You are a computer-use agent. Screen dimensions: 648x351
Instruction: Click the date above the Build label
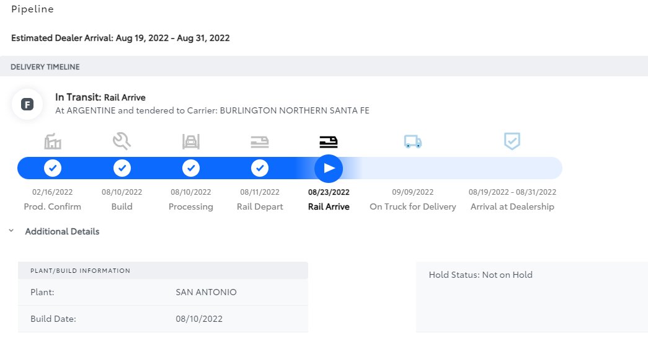(x=122, y=192)
